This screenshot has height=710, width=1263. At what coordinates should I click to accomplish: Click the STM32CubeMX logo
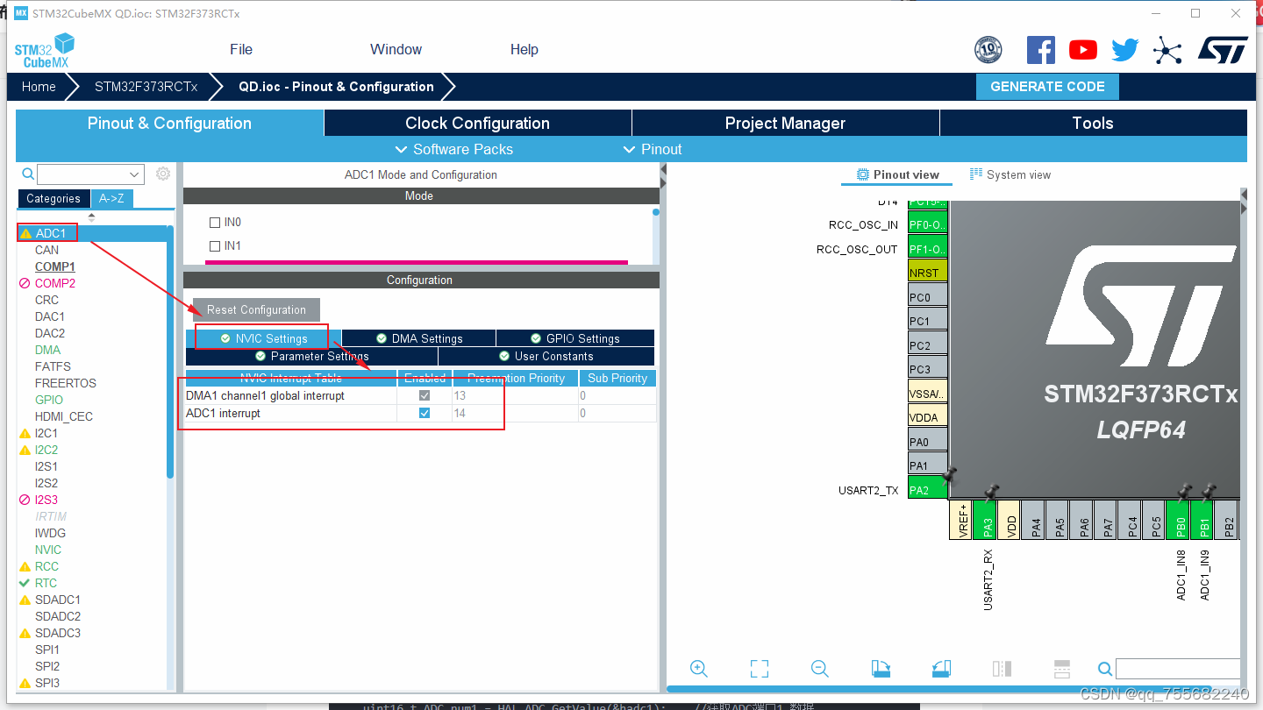45,50
